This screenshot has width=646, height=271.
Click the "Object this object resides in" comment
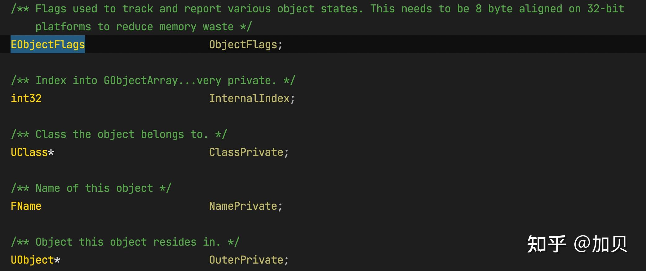coord(125,242)
